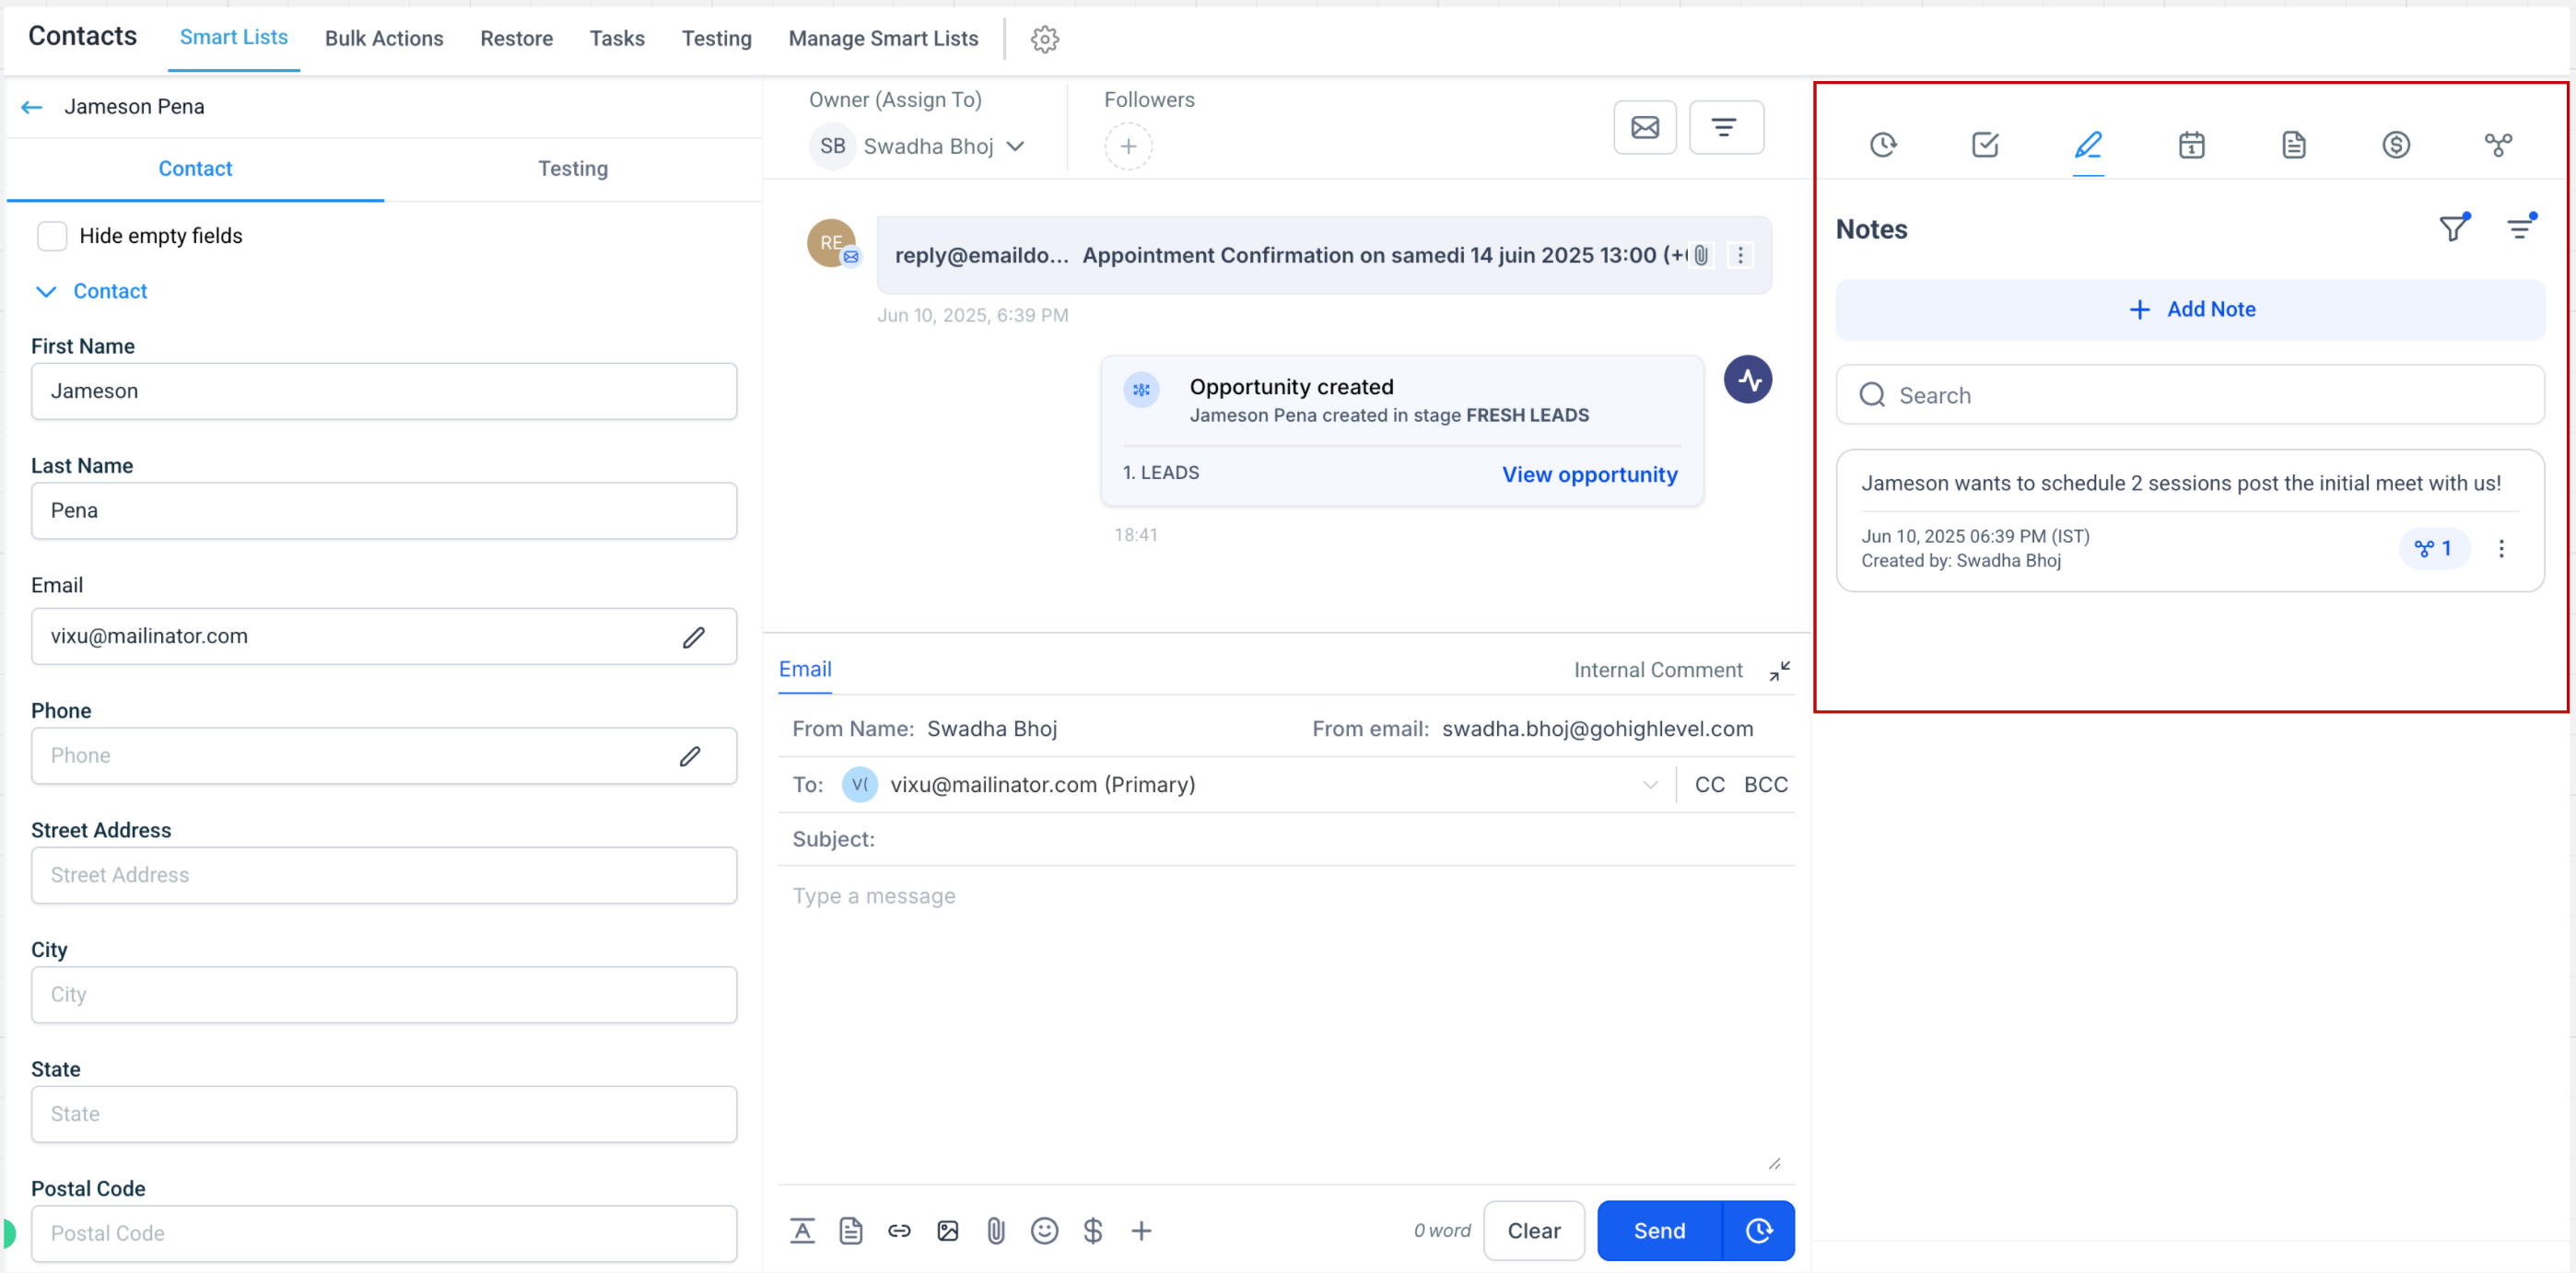Screen dimensions: 2576x1273
Task: Switch to the Testing tab for Jameson Pena
Action: [x=573, y=168]
